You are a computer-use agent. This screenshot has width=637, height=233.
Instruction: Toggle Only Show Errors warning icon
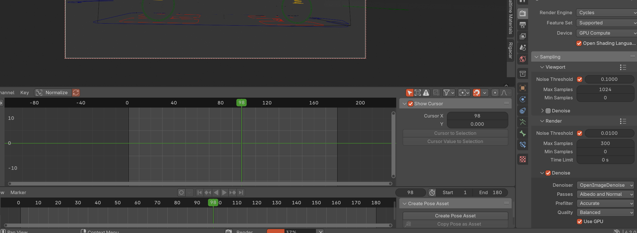coord(426,93)
